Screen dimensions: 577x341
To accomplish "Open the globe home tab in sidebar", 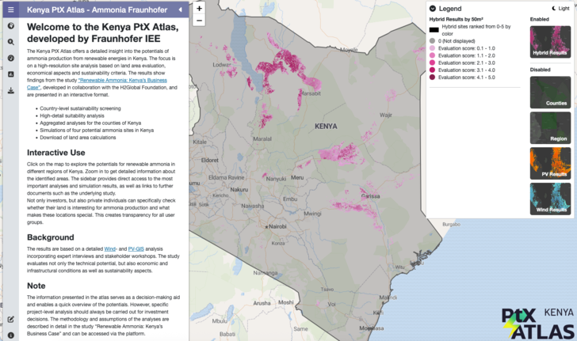I will point(11,26).
